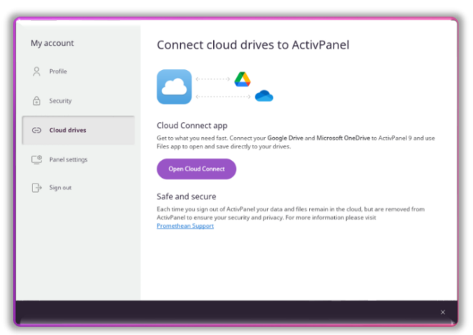This screenshot has width=473, height=335.
Task: Close the dialog with the bottom X
Action: 442,312
